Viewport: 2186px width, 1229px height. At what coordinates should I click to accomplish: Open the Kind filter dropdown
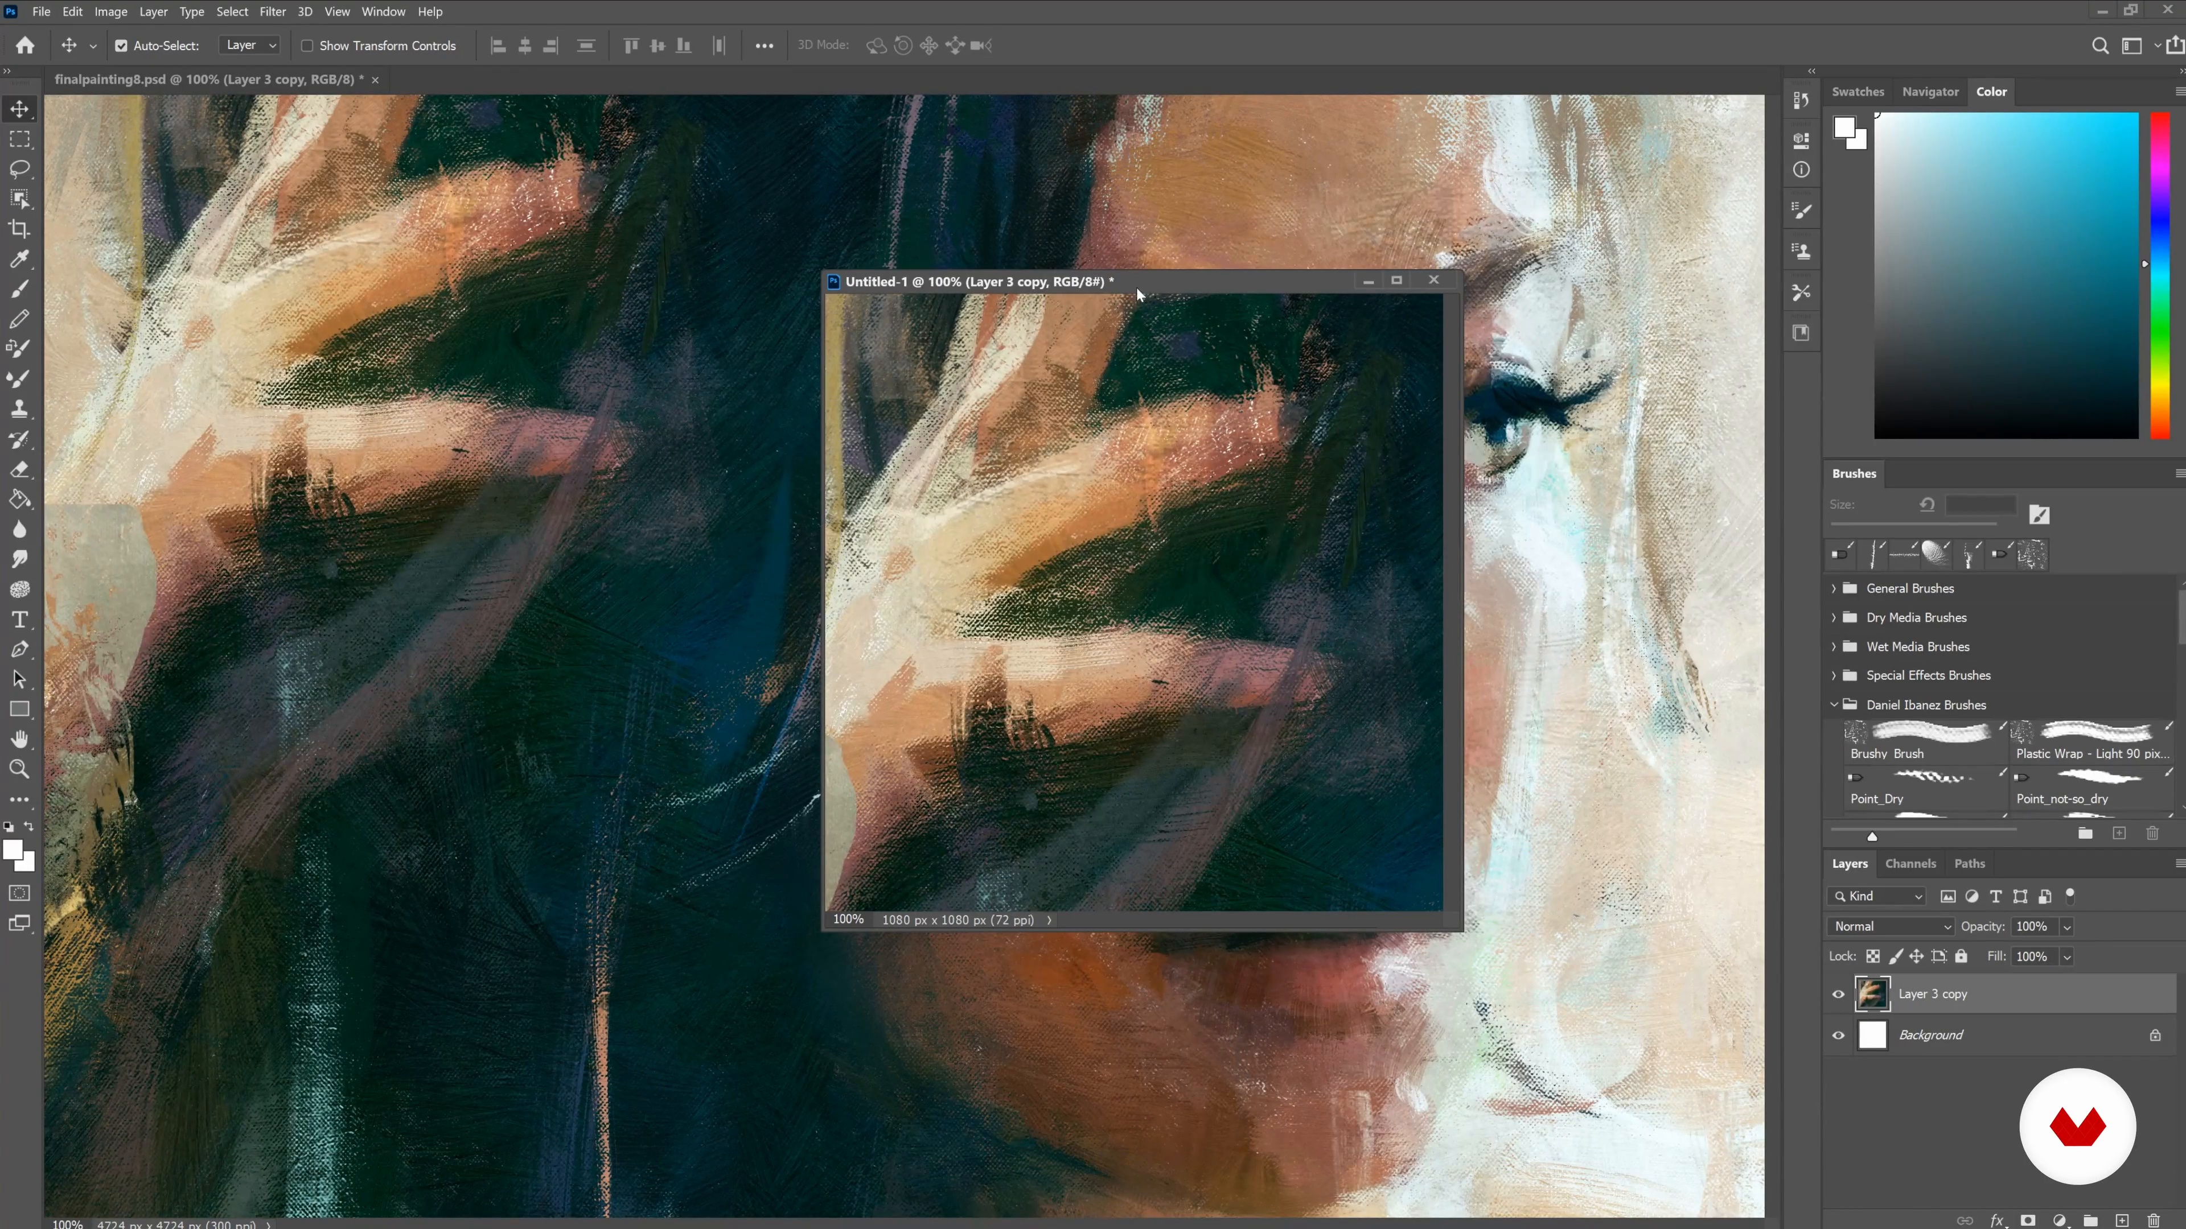[1877, 897]
